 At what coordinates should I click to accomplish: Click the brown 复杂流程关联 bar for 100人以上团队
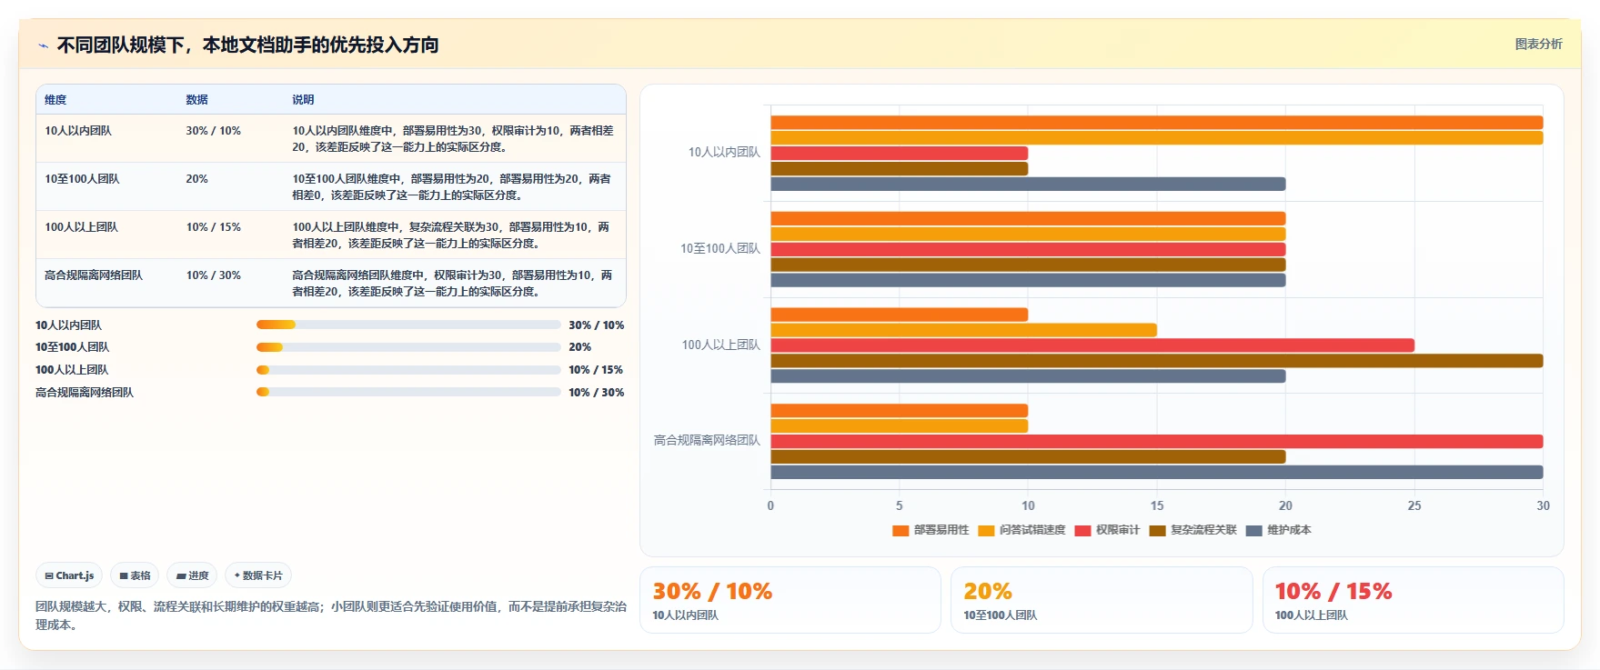pyautogui.click(x=1156, y=361)
